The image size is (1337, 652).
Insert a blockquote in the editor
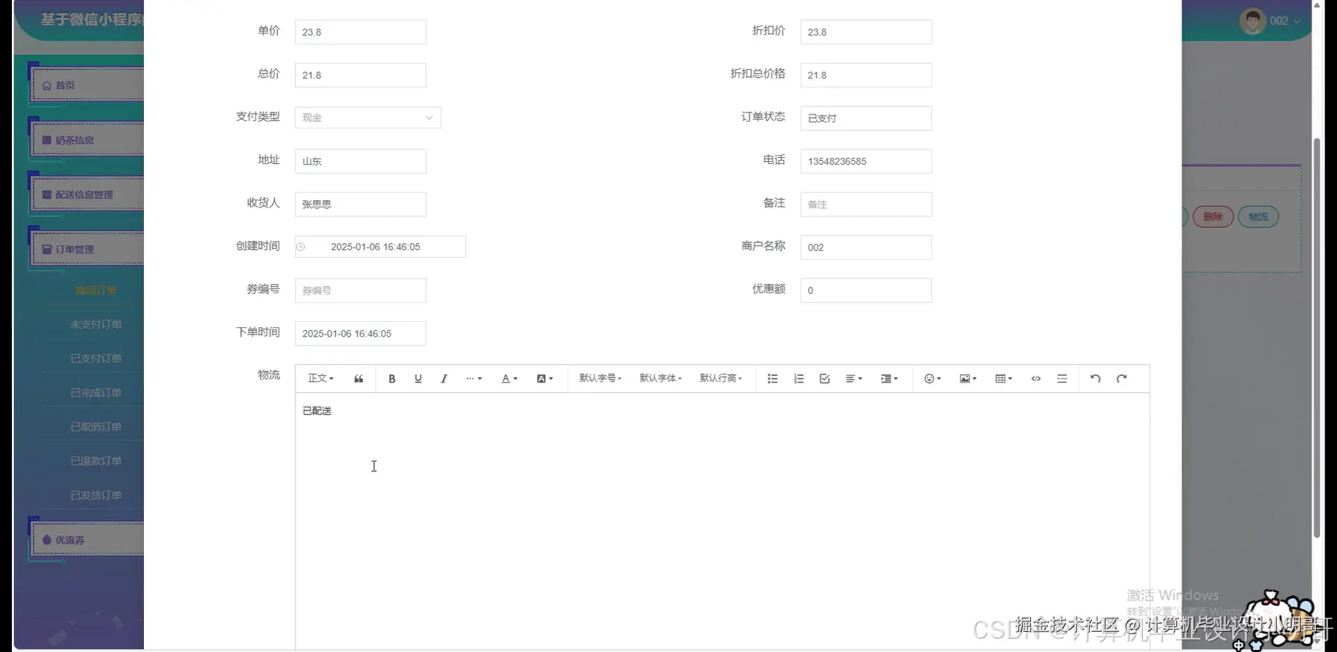coord(358,378)
